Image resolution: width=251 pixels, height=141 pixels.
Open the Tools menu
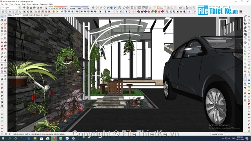click(29, 4)
